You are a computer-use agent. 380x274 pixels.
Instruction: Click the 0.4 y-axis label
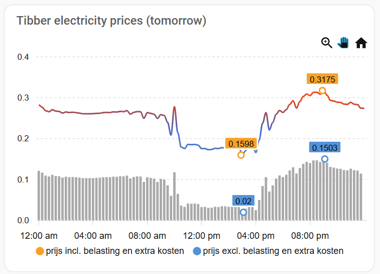coord(23,57)
